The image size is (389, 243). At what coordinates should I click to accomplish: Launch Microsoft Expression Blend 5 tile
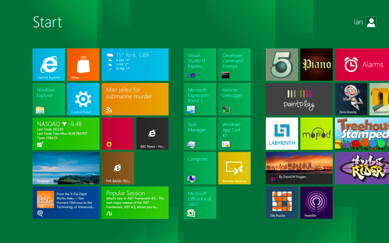200,99
